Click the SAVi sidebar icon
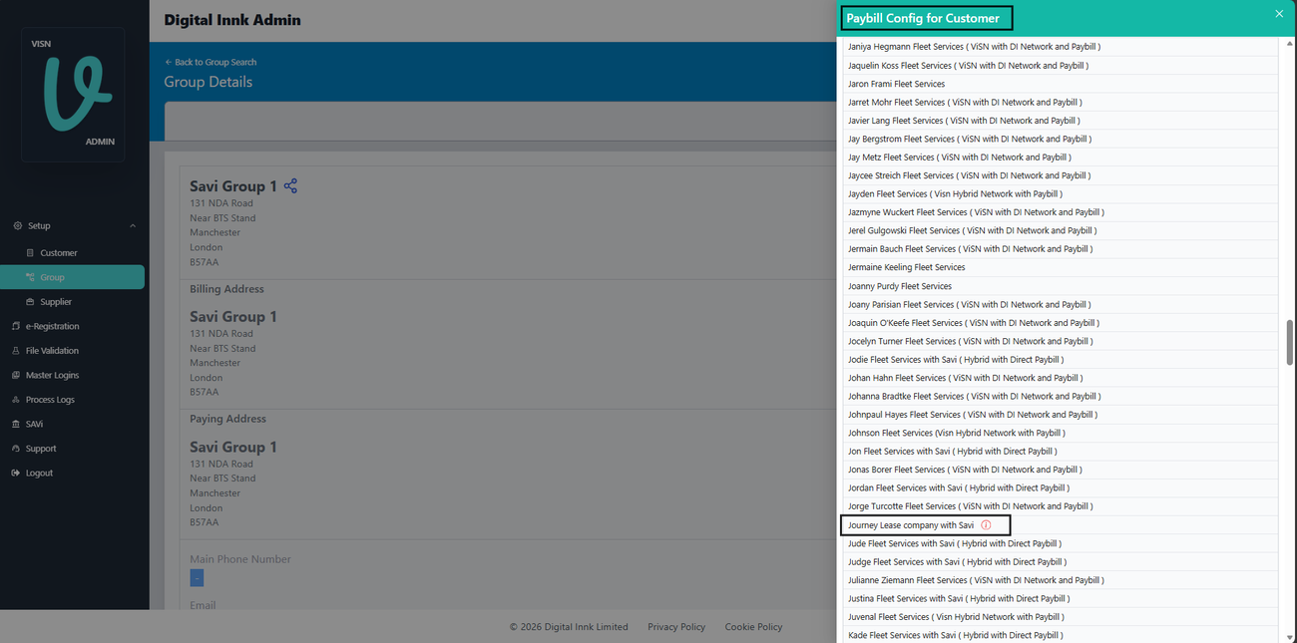 16,424
